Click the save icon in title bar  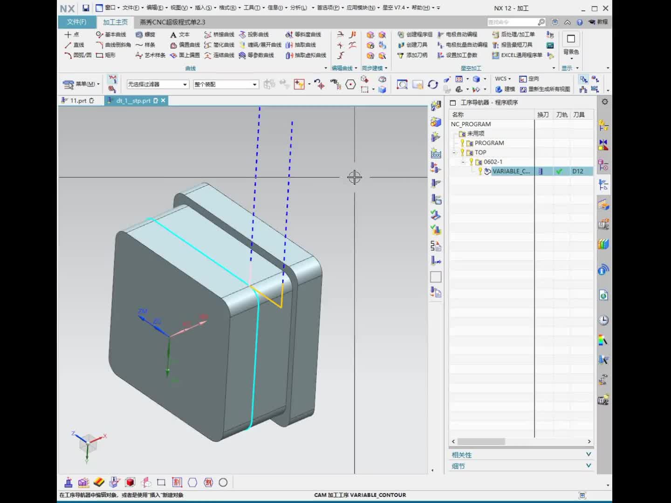[x=86, y=8]
